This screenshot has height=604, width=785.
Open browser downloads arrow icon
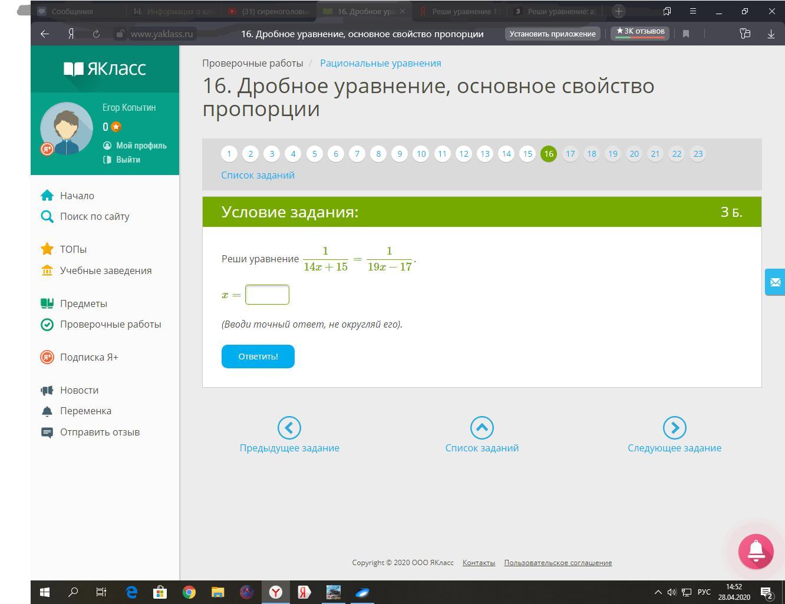coord(771,34)
